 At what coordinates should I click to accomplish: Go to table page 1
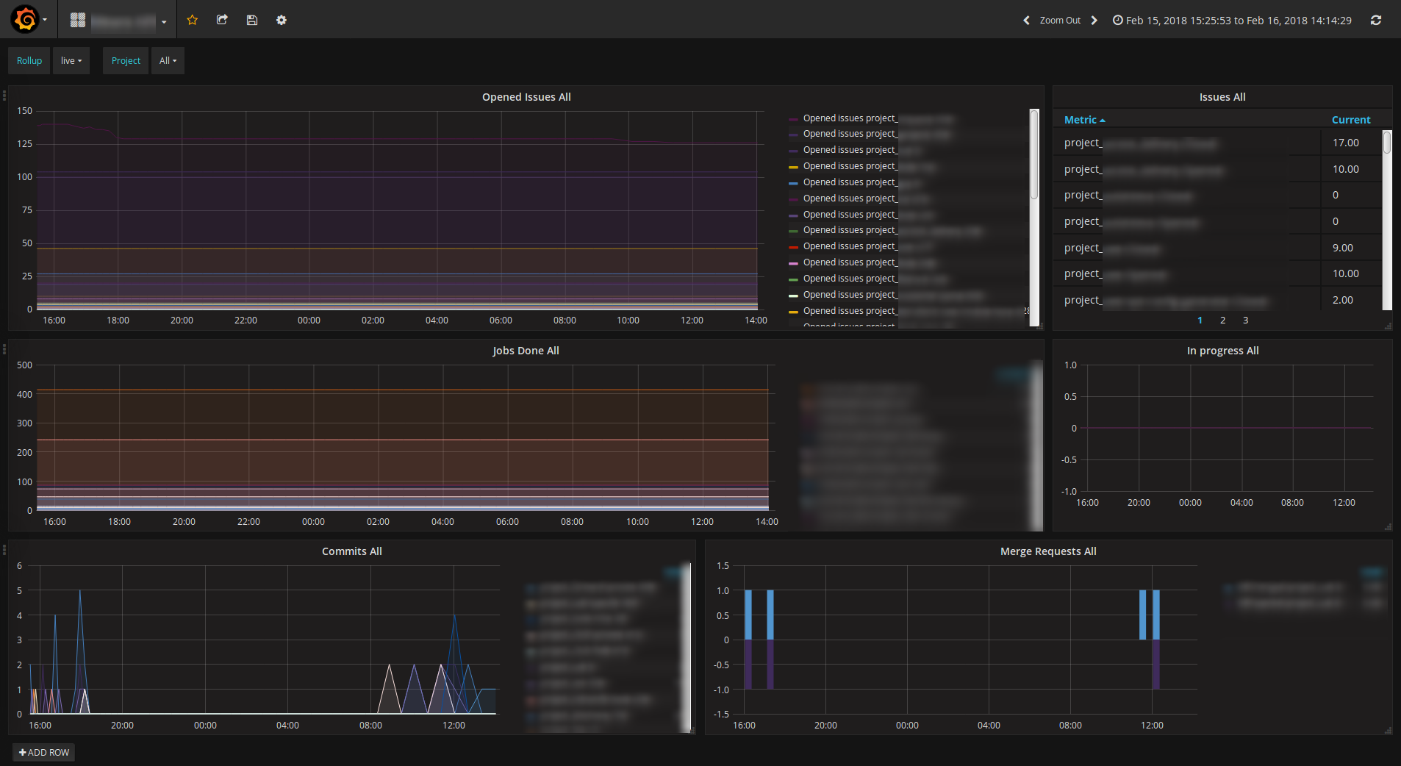click(1200, 321)
